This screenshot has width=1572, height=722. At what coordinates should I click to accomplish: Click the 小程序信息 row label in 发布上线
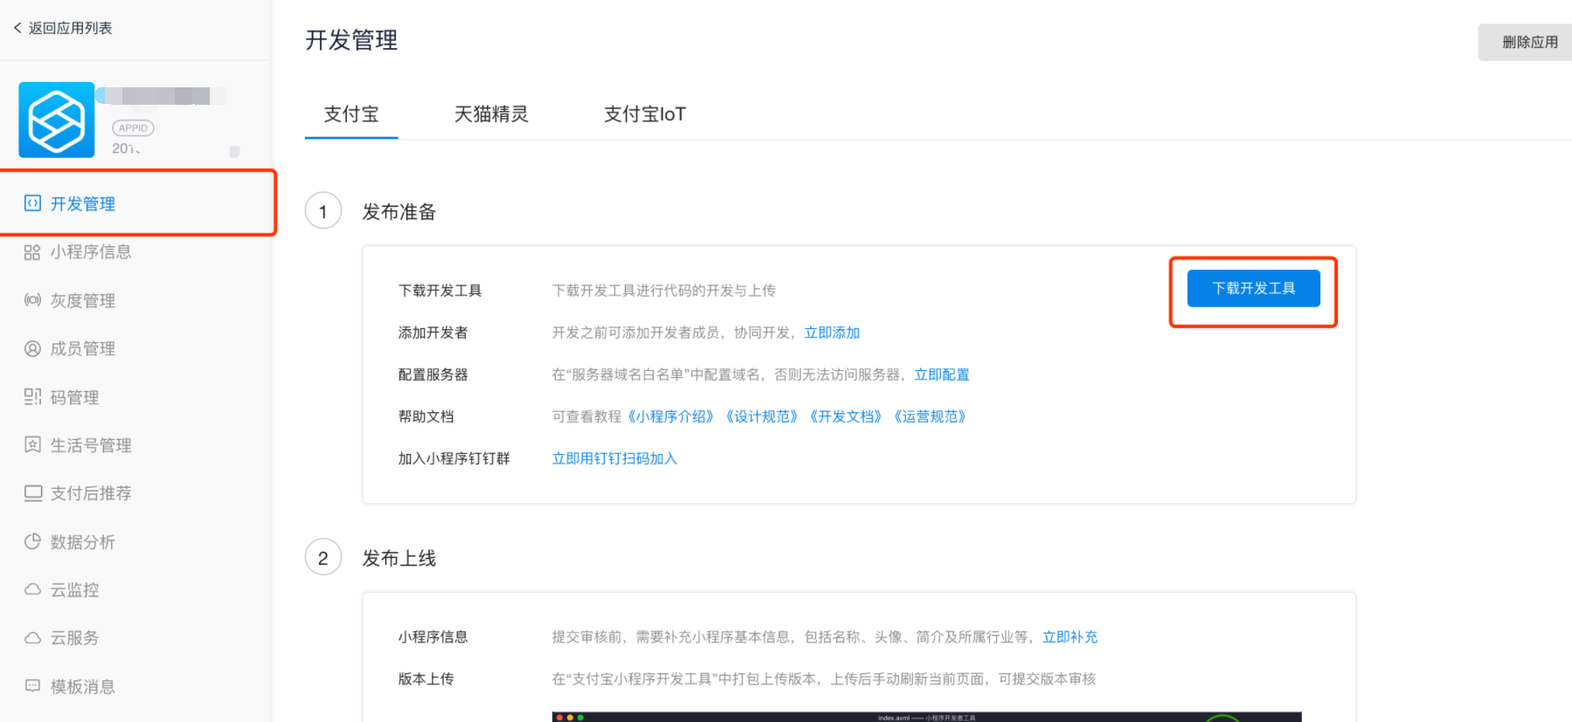pyautogui.click(x=433, y=637)
